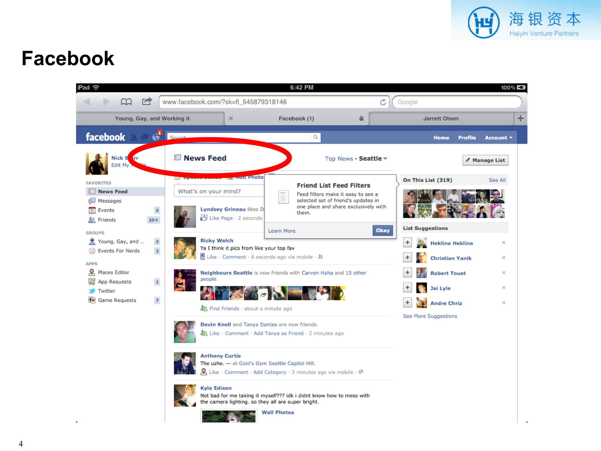
Task: Click the Manage List button
Action: tap(485, 160)
